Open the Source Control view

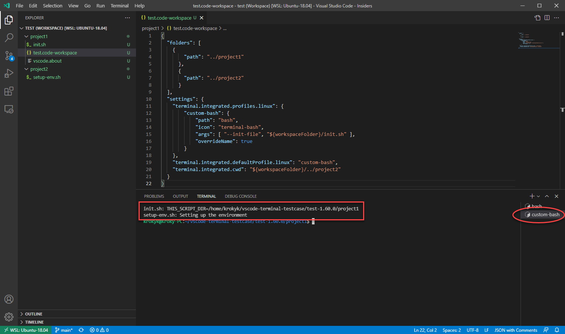9,56
